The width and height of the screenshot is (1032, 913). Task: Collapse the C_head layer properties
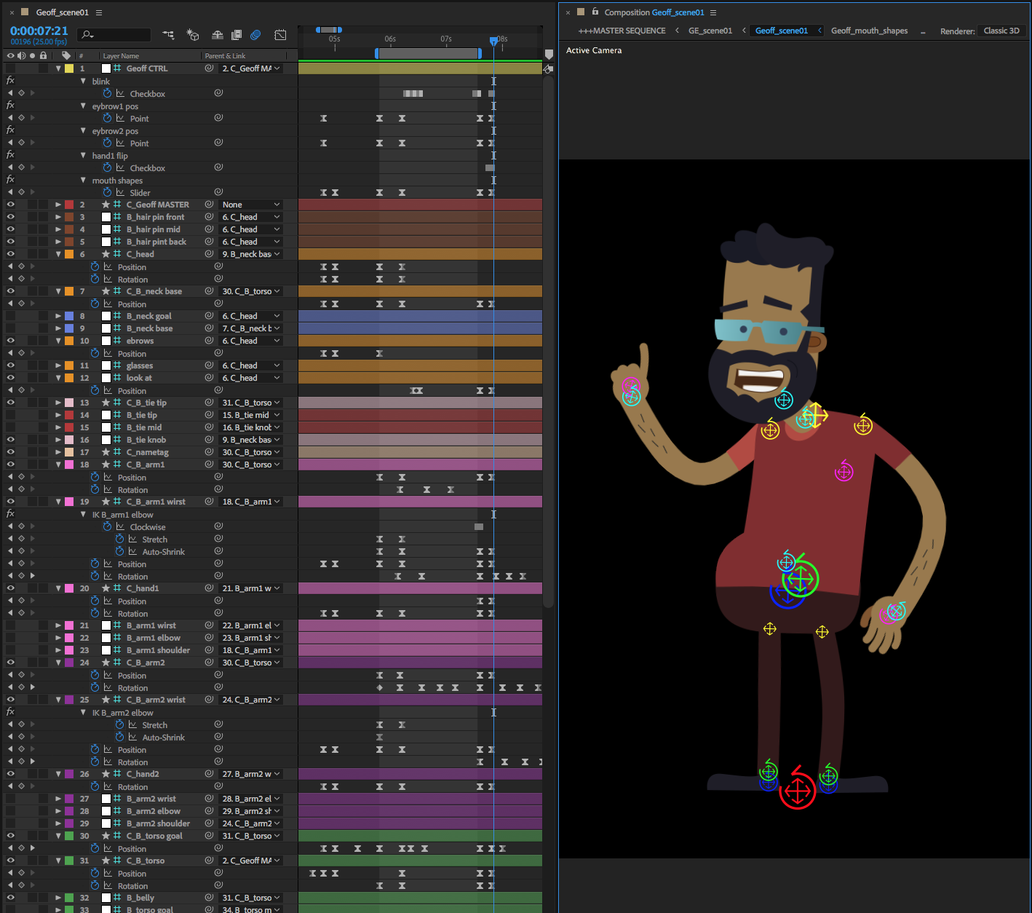58,254
